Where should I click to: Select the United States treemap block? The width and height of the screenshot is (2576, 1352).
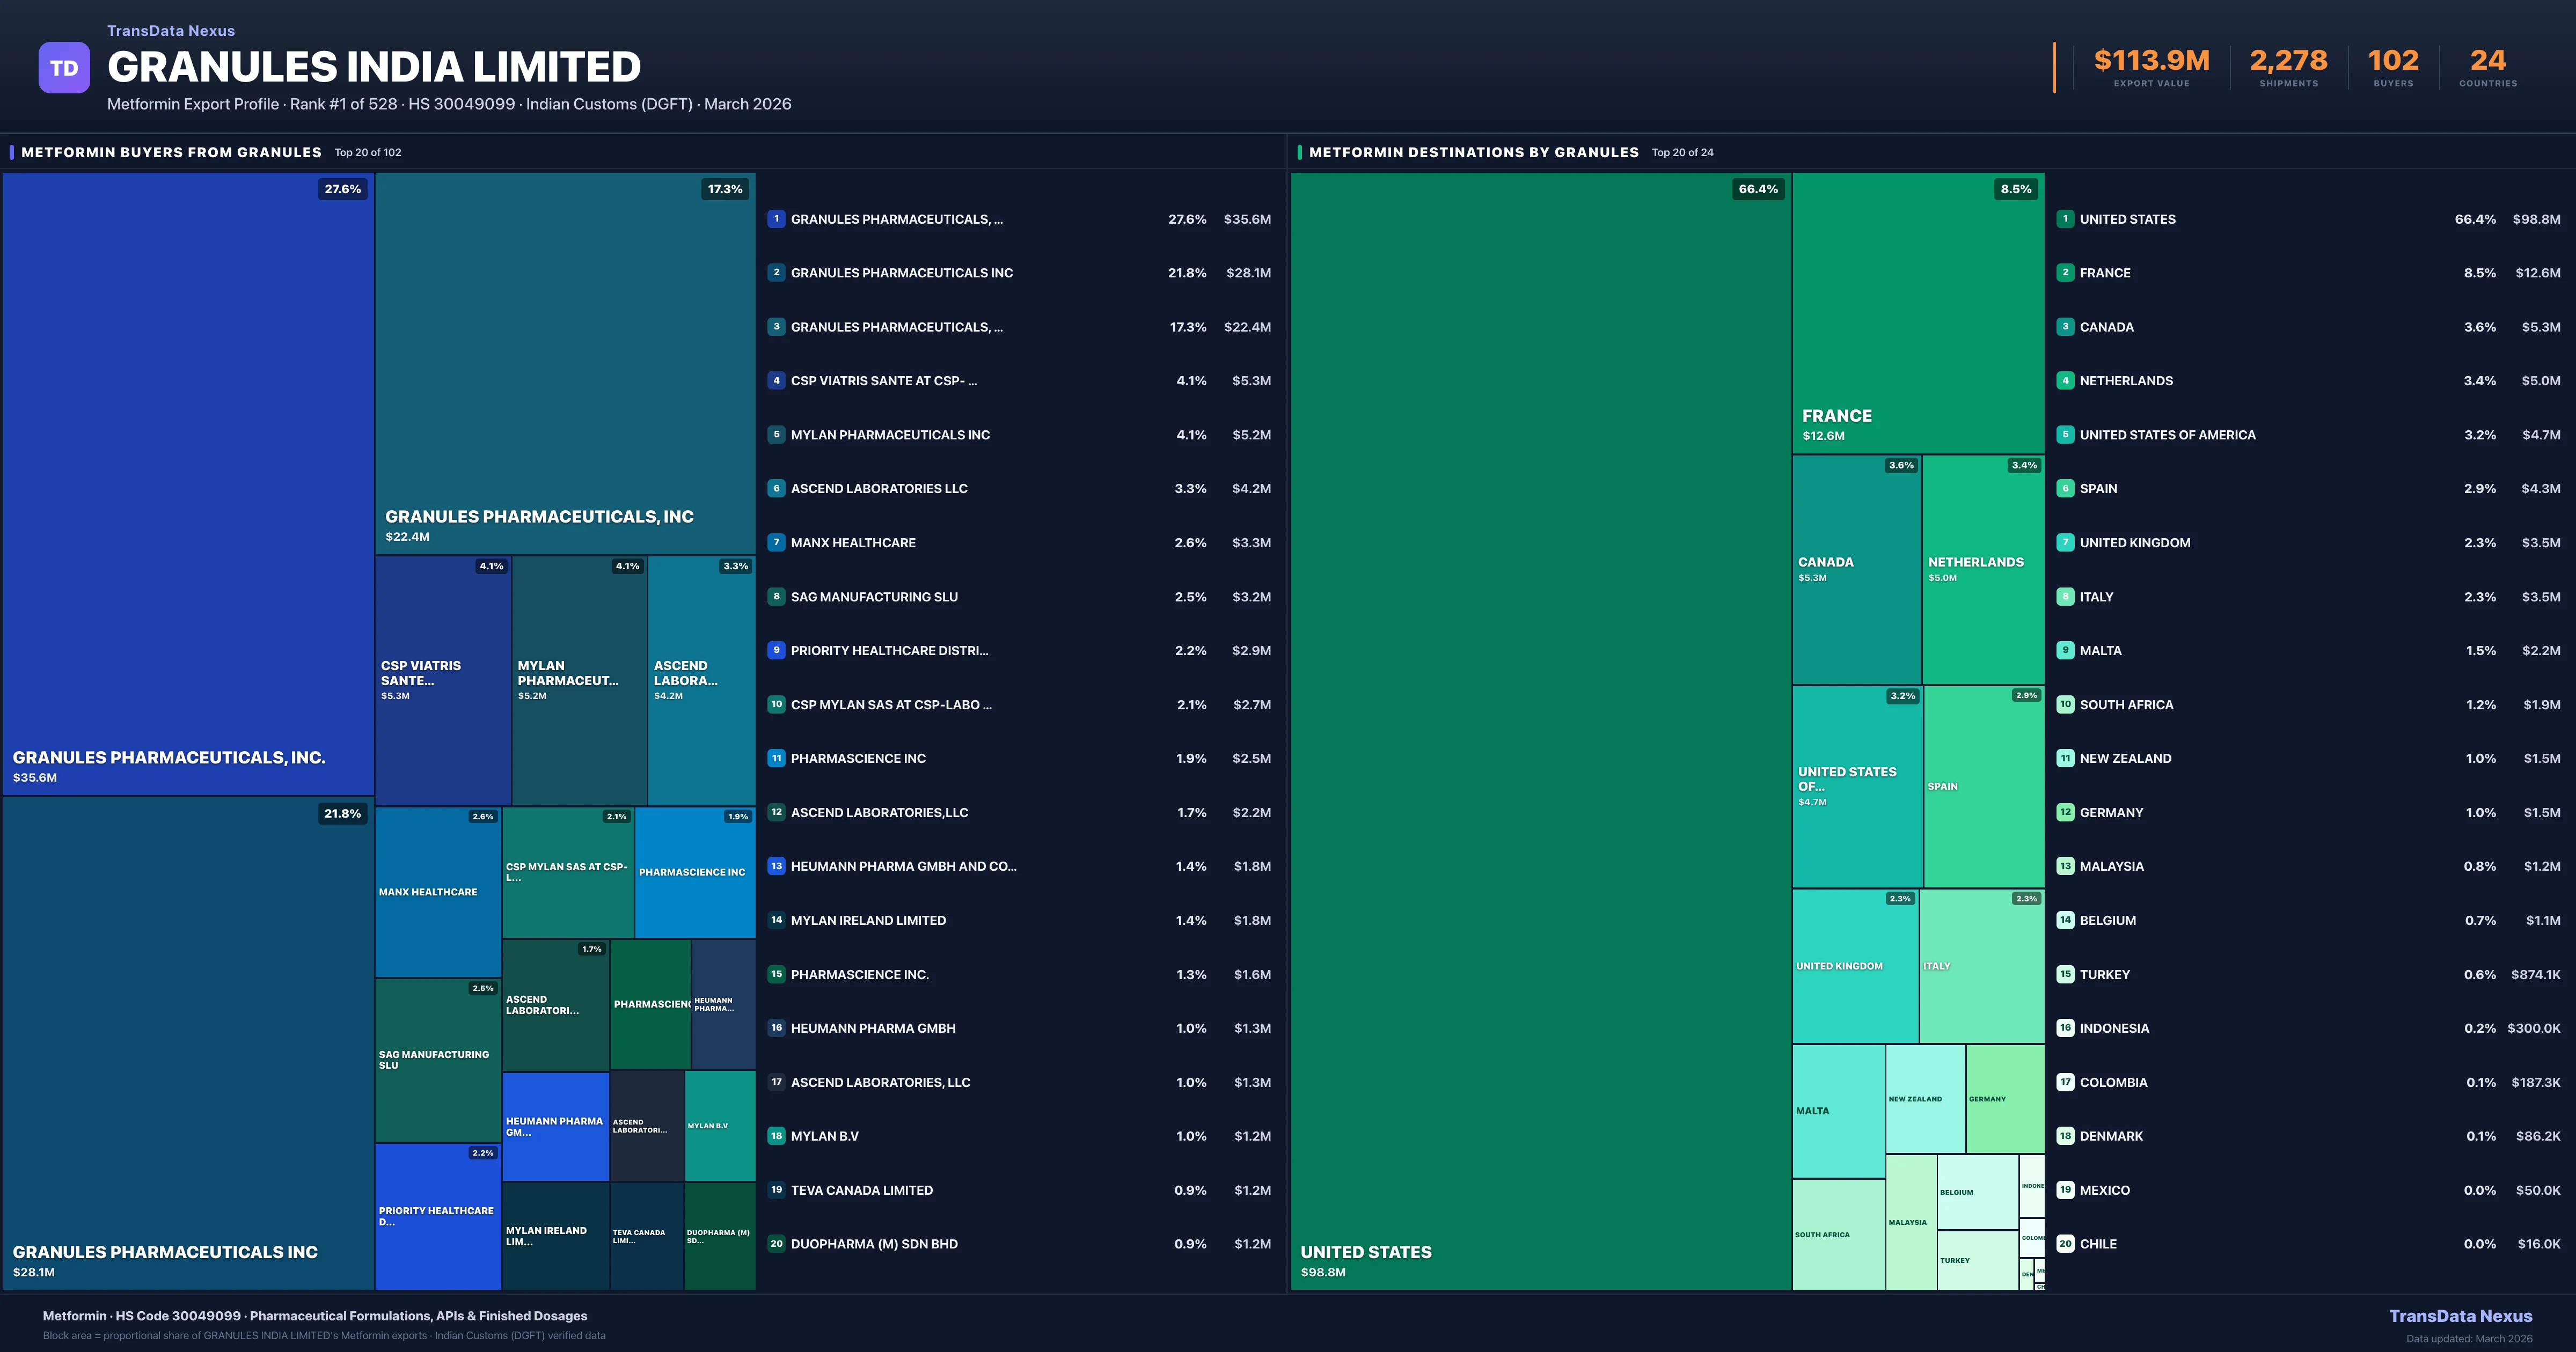coord(1540,730)
